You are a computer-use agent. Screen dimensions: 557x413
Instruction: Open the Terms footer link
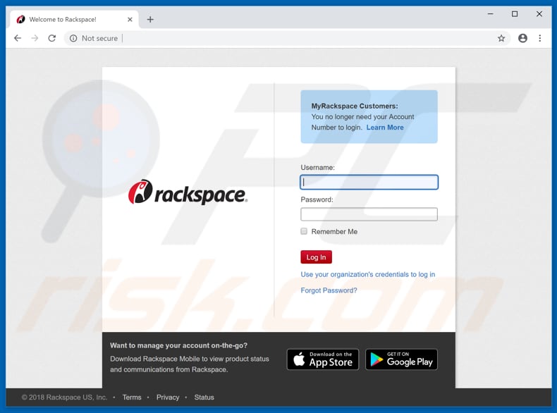pyautogui.click(x=132, y=397)
